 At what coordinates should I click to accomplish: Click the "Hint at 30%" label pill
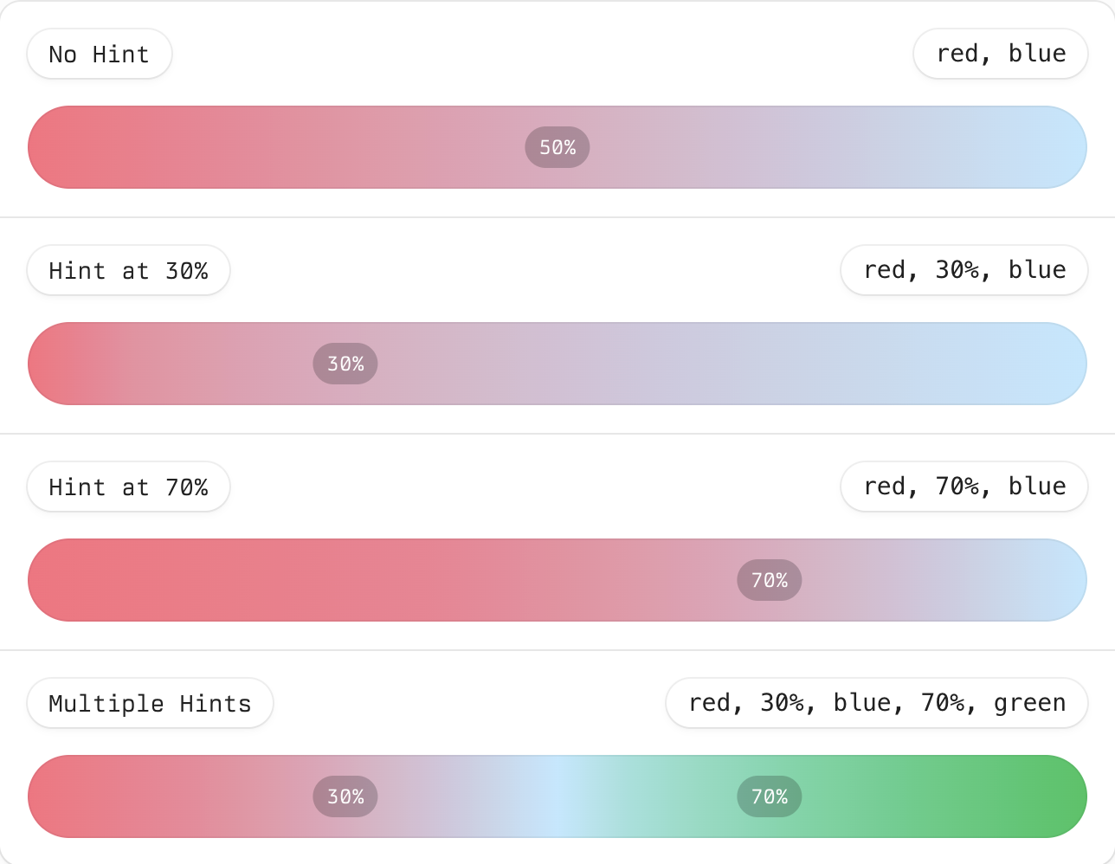[x=128, y=271]
